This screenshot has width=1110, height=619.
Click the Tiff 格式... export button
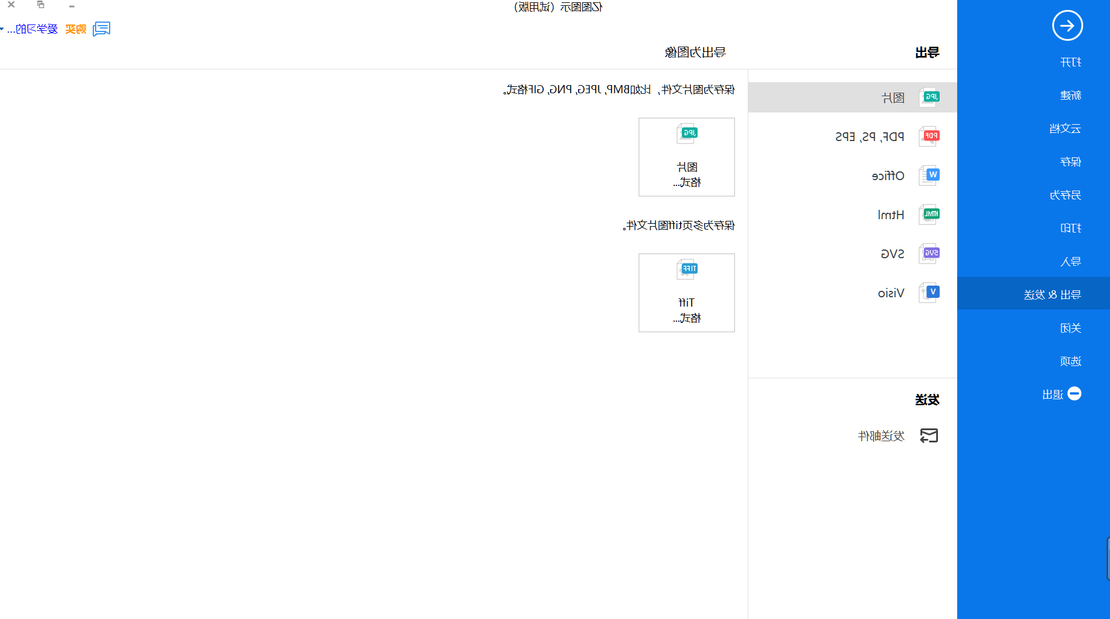(687, 293)
